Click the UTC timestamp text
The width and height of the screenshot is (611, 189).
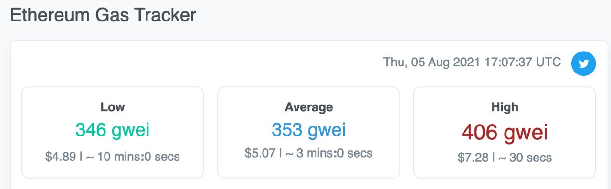click(472, 62)
